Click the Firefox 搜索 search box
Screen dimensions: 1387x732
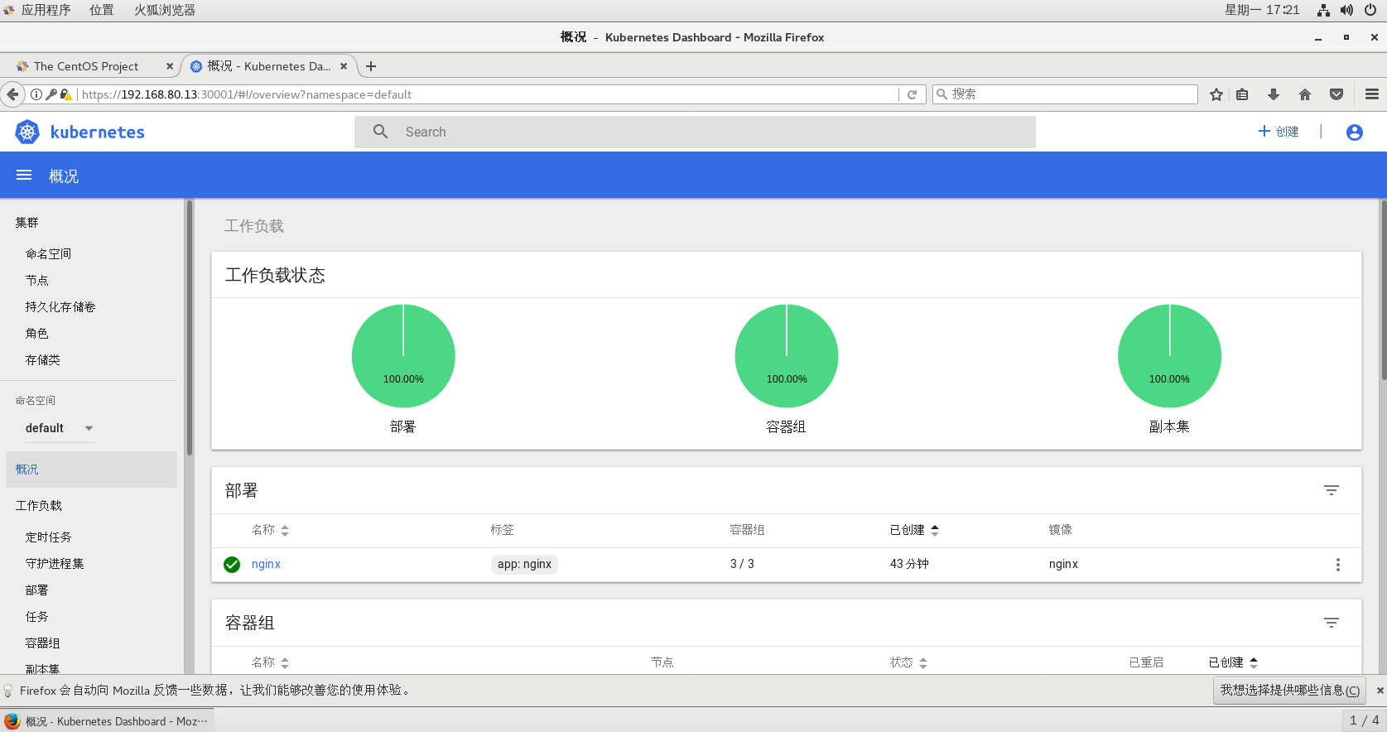(x=1065, y=94)
